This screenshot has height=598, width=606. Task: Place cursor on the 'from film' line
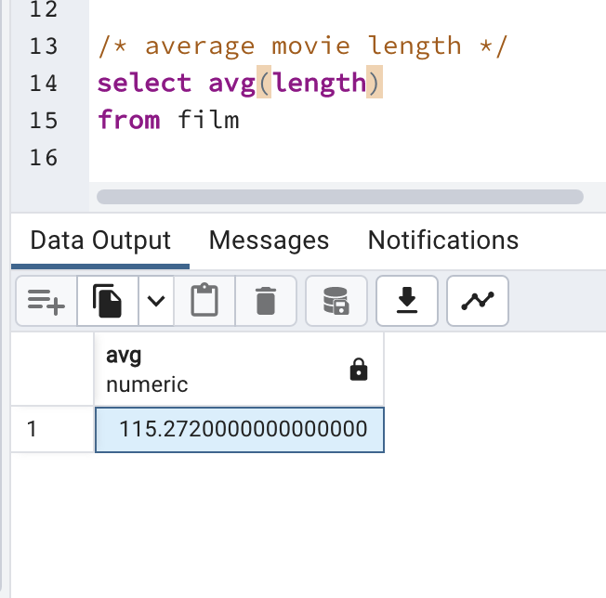168,120
